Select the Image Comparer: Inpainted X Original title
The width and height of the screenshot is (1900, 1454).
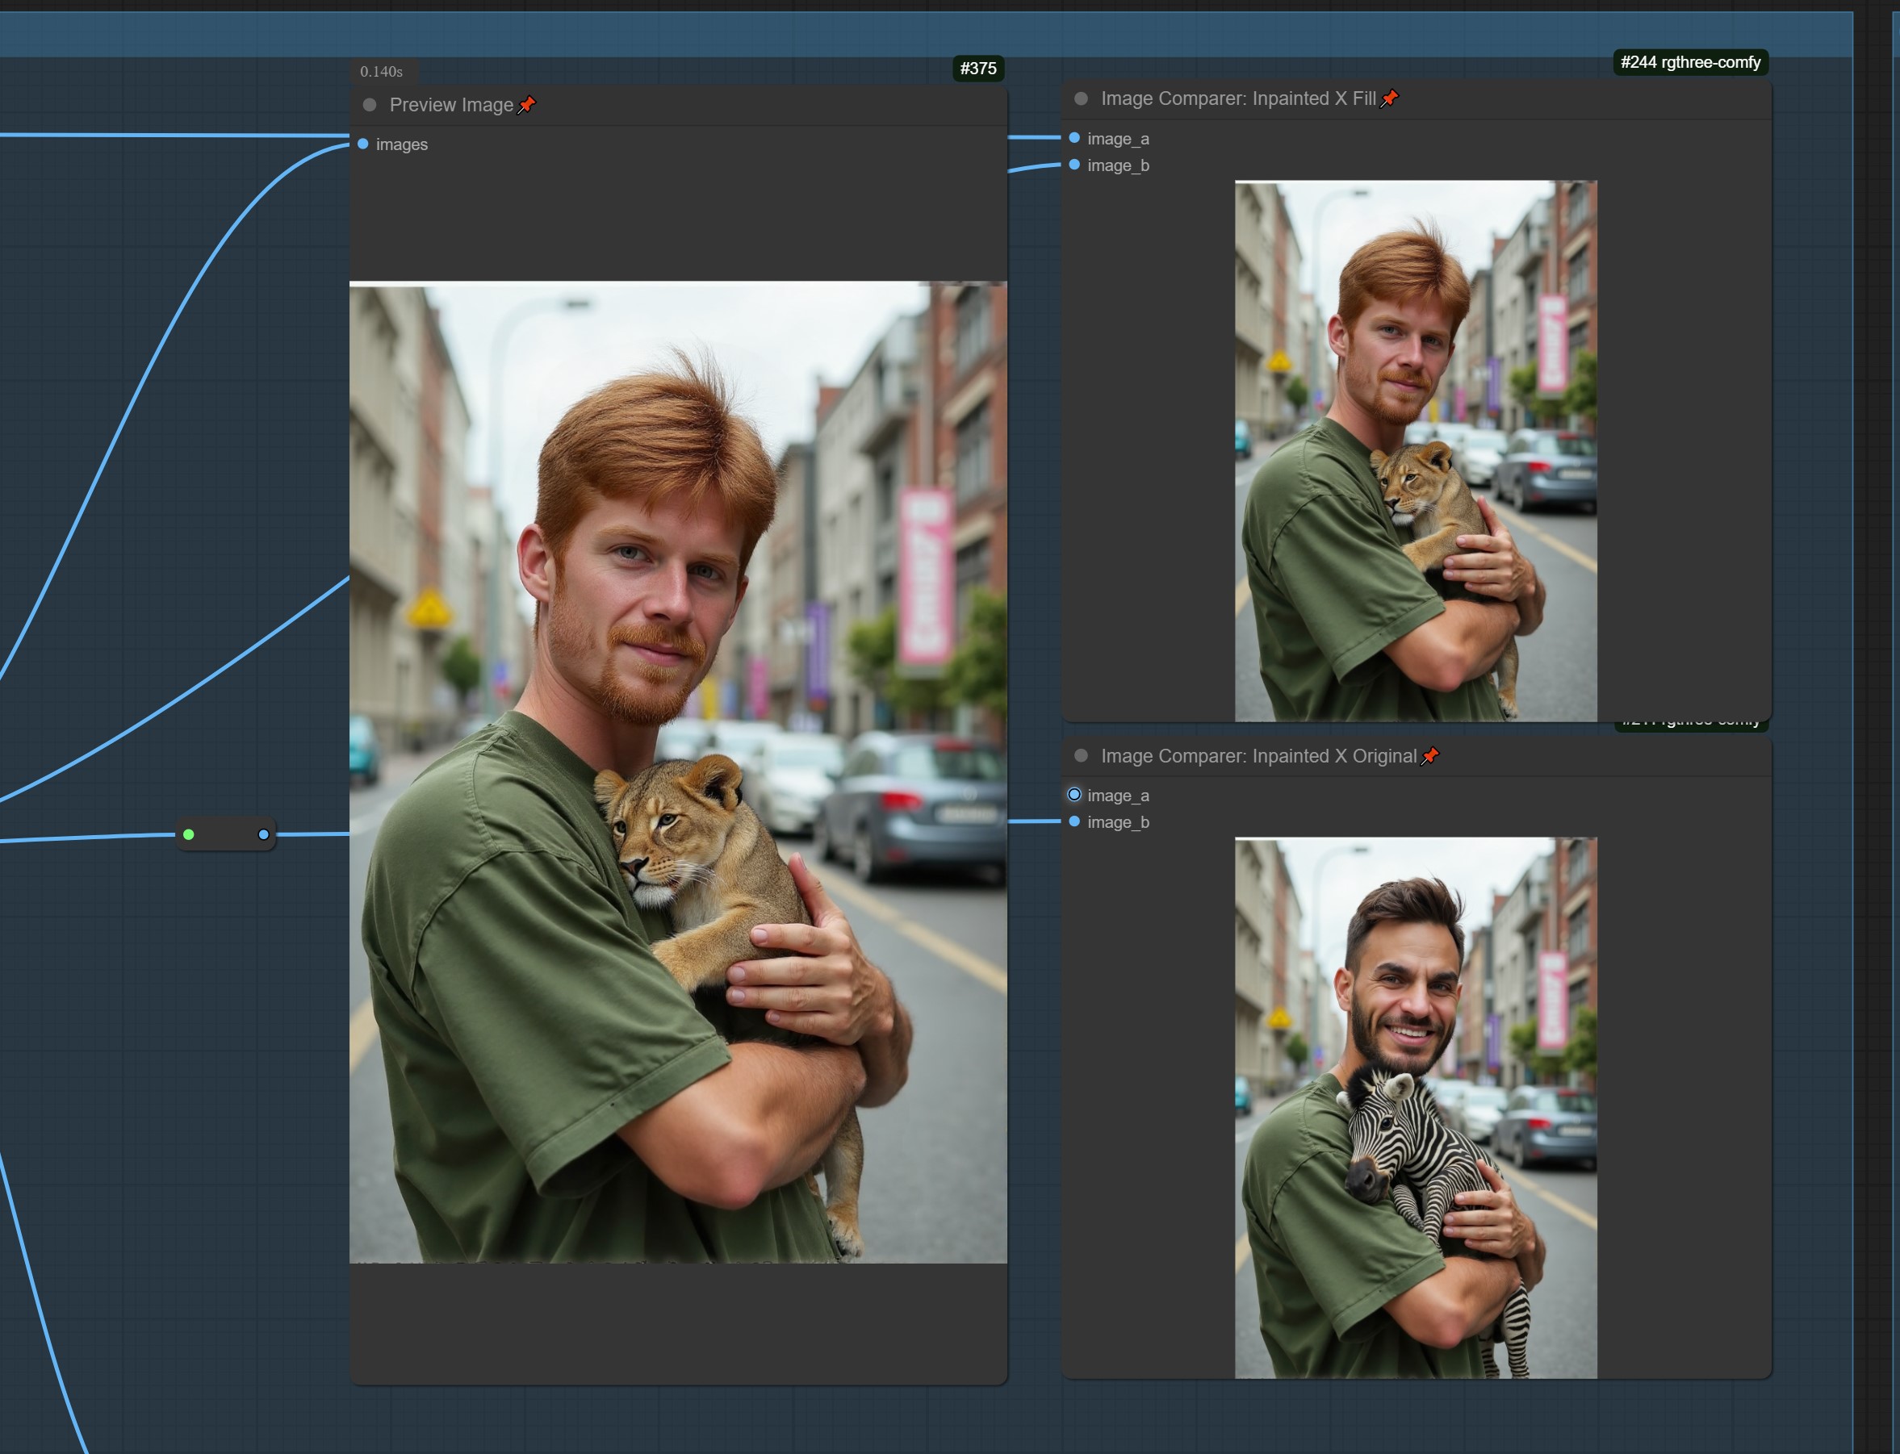(1258, 755)
